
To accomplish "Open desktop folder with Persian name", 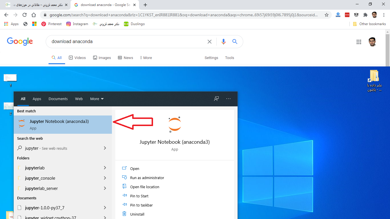I will tap(374, 81).
